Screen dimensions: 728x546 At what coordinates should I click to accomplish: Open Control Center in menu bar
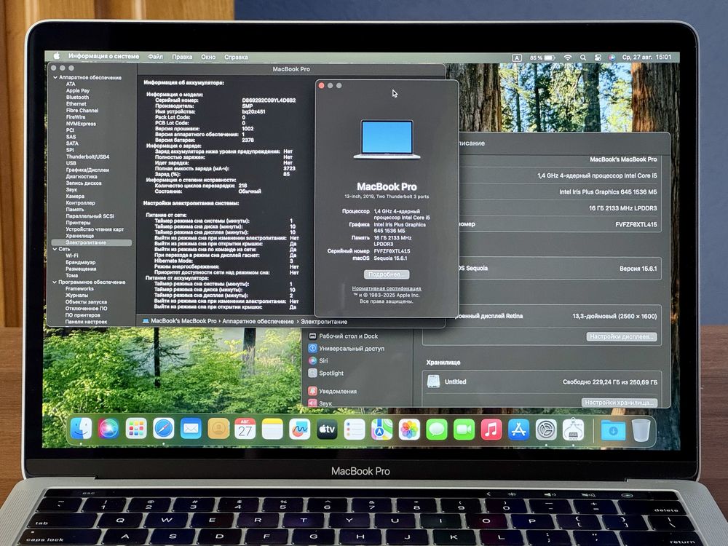click(x=598, y=57)
